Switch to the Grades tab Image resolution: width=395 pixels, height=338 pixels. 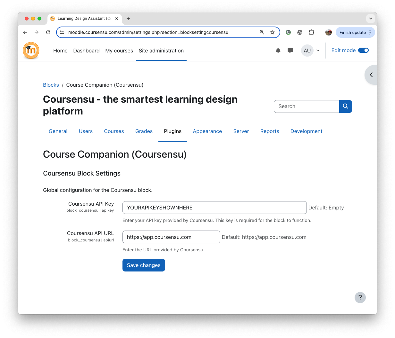tap(144, 131)
